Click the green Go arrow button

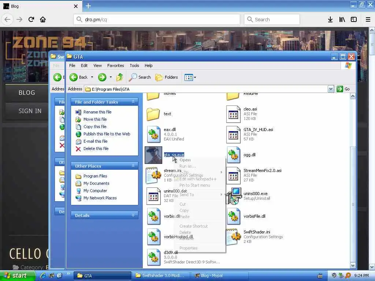339,89
